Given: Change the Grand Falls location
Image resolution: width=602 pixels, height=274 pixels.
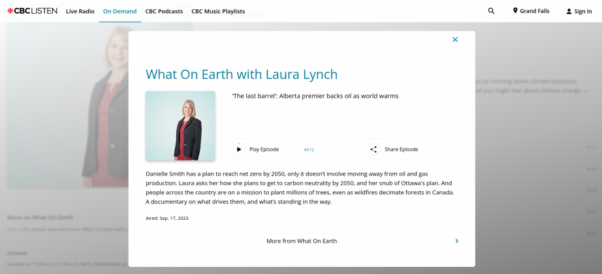Looking at the screenshot, I should click(534, 11).
